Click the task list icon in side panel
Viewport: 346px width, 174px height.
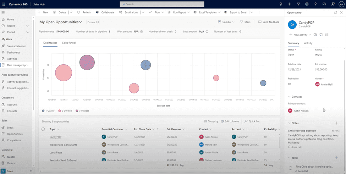coord(327,35)
